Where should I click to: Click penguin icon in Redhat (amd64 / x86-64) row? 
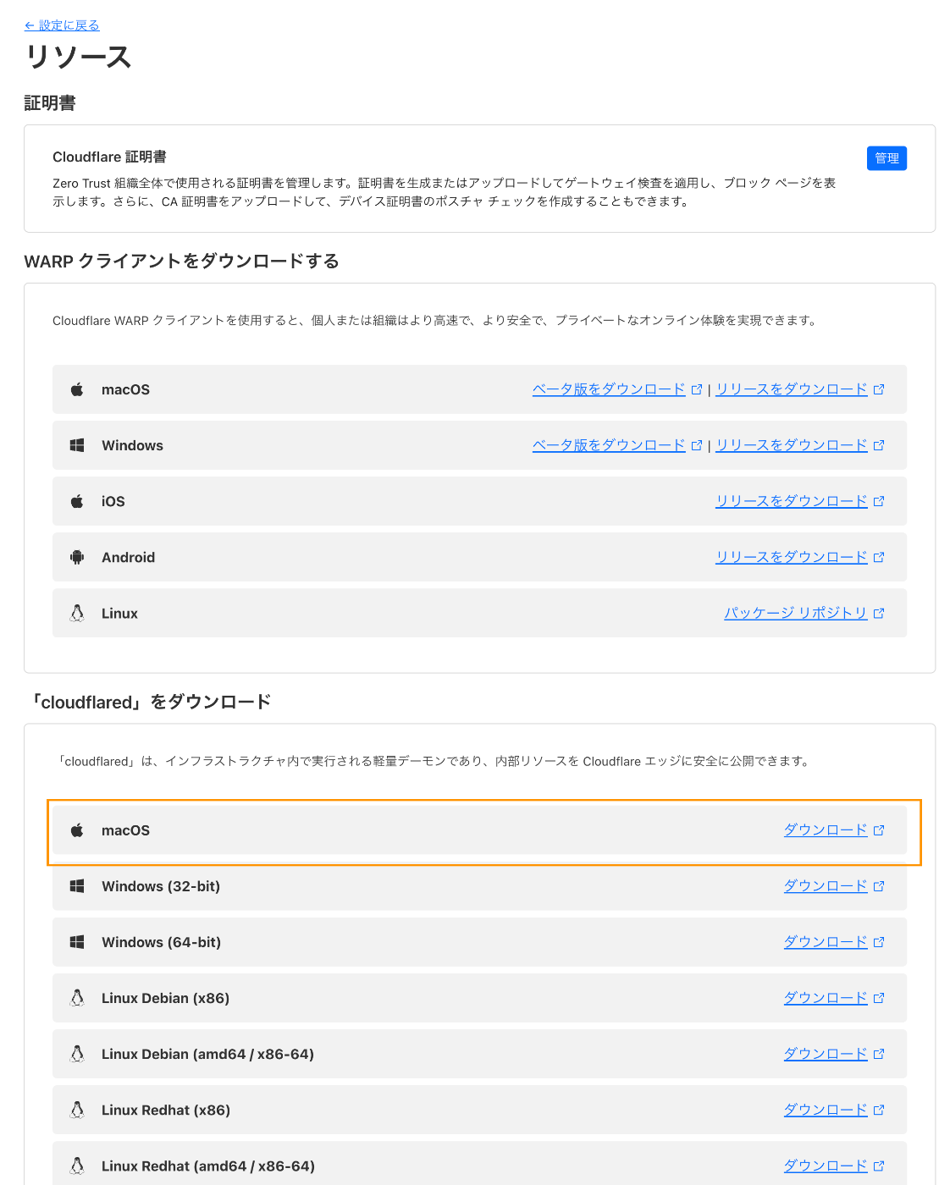77,1166
